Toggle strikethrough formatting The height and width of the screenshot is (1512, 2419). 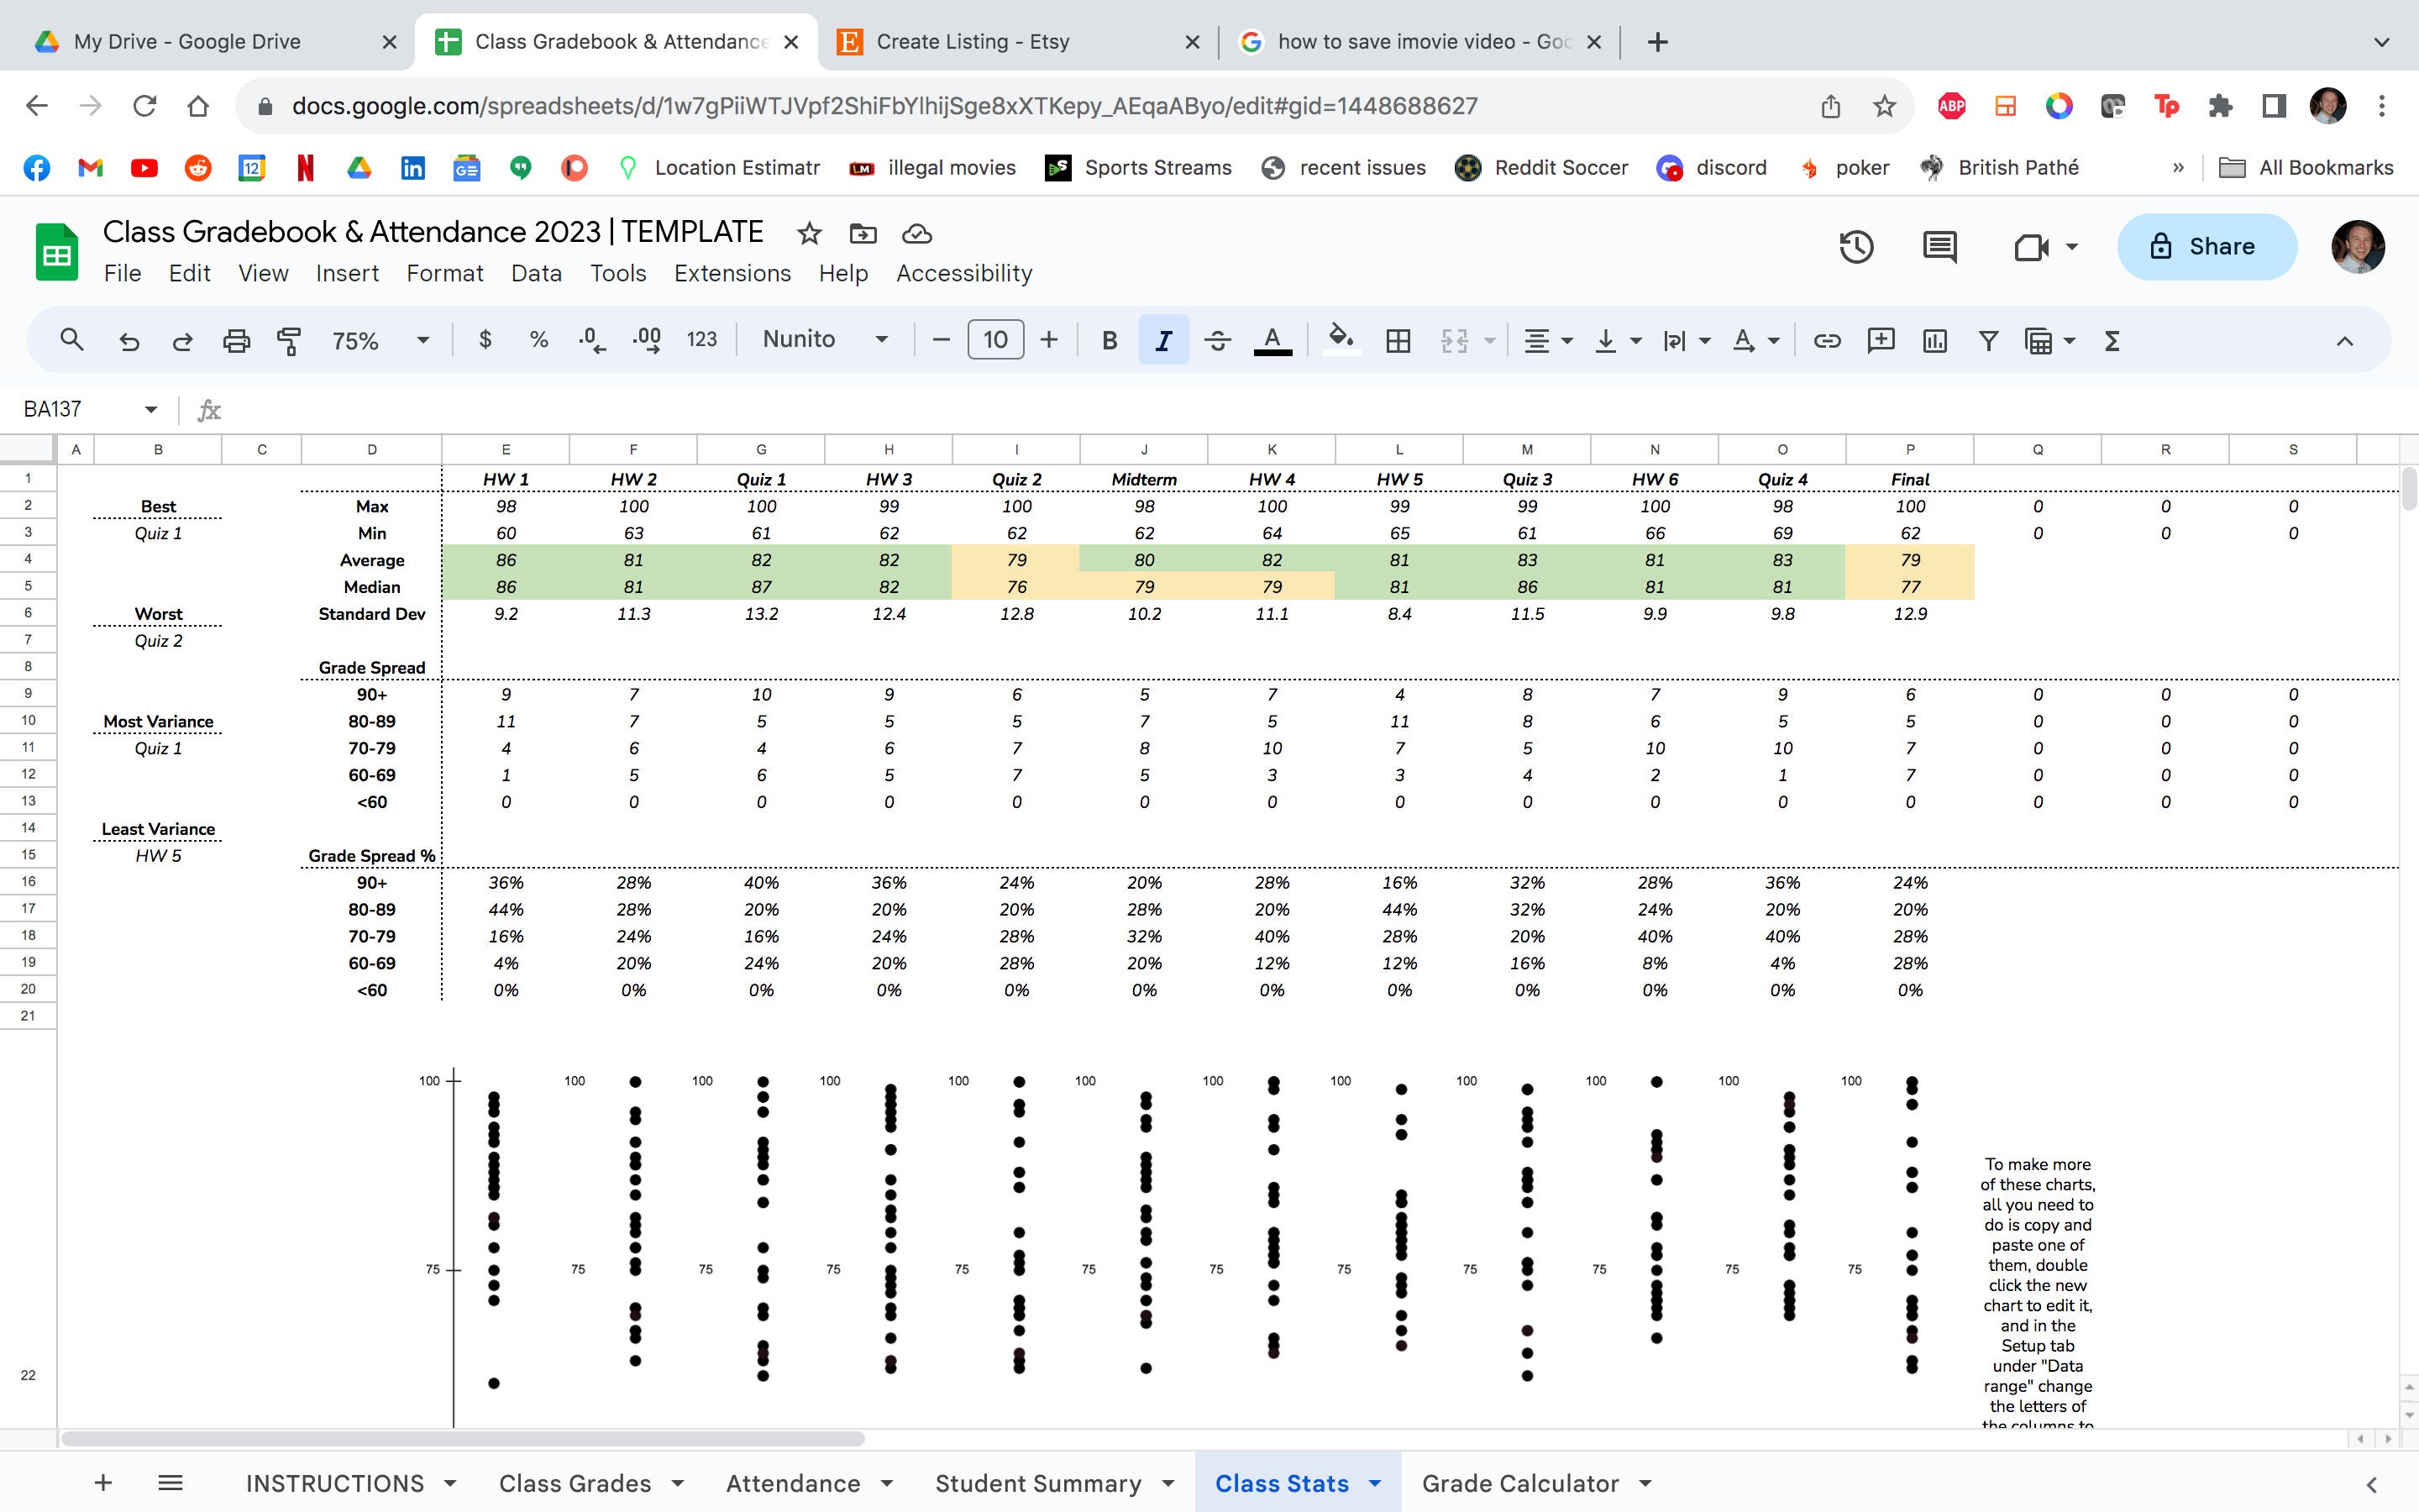1218,340
